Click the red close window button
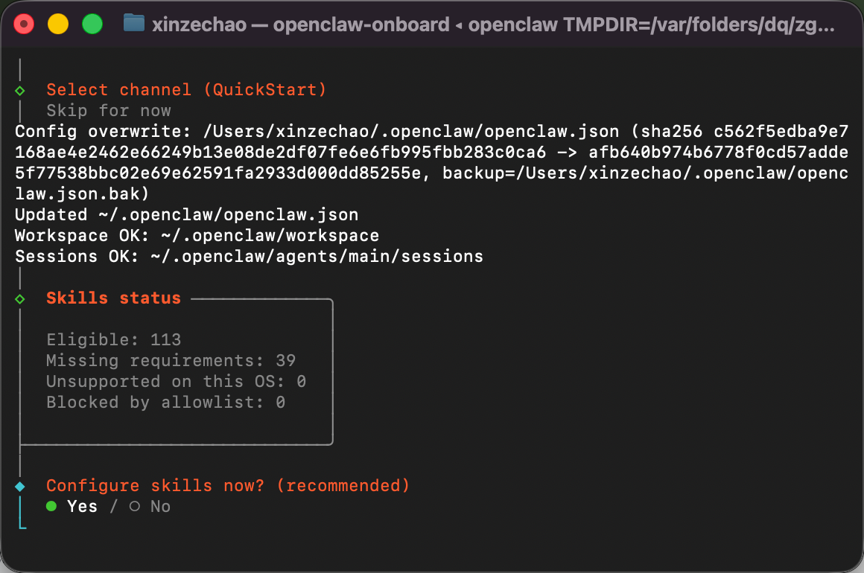Screen dimensions: 864x573 coord(24,25)
